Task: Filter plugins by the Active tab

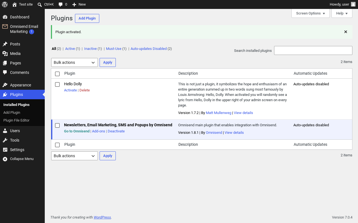Action: point(70,49)
